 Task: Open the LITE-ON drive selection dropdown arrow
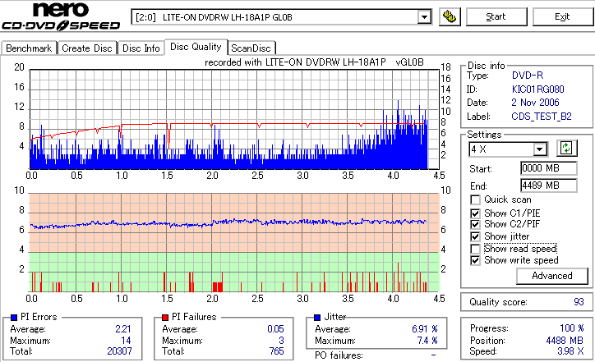click(424, 17)
